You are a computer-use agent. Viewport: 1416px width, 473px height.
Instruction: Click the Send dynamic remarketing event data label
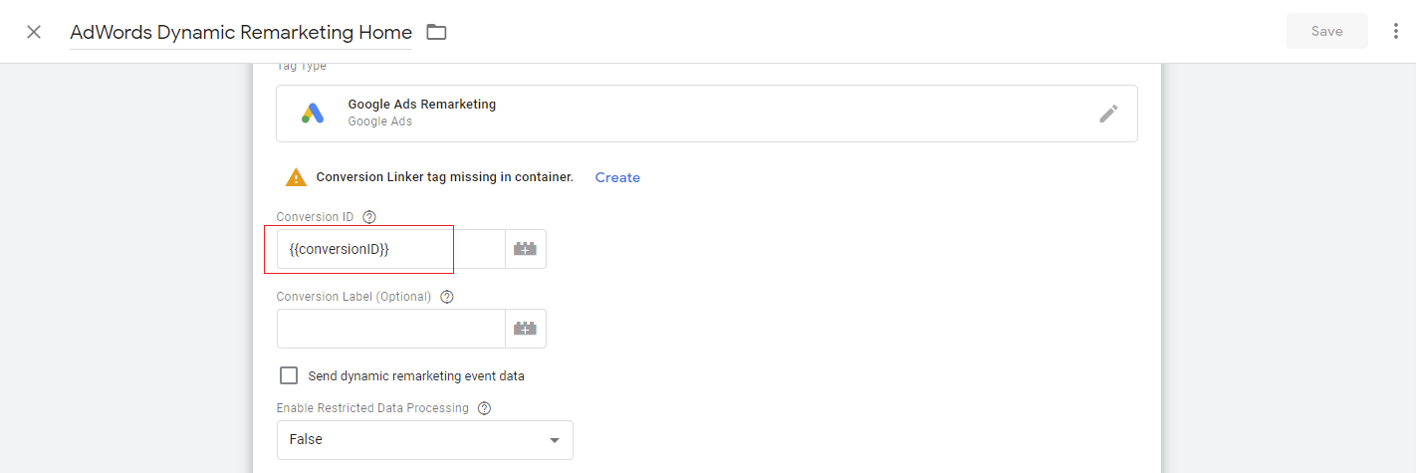click(x=416, y=376)
